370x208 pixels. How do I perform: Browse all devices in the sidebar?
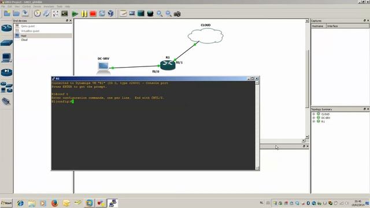[6, 87]
